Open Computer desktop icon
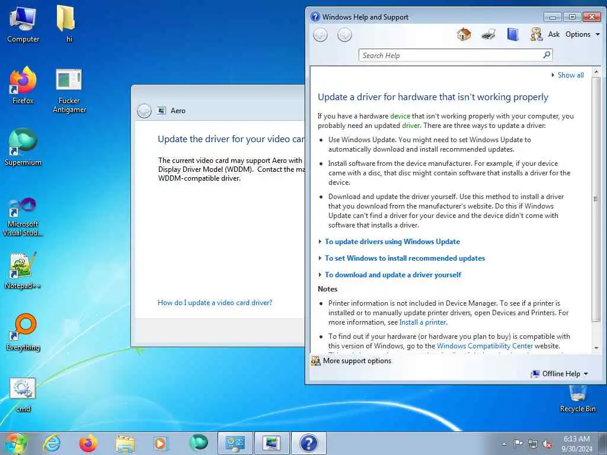 coord(23,24)
